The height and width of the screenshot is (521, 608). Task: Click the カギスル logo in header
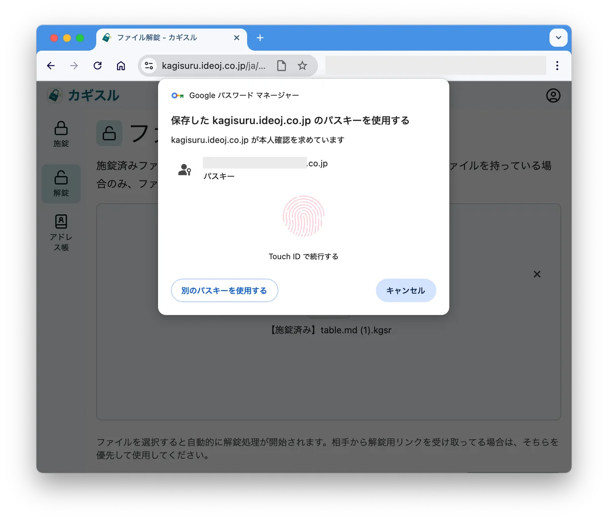tap(84, 95)
